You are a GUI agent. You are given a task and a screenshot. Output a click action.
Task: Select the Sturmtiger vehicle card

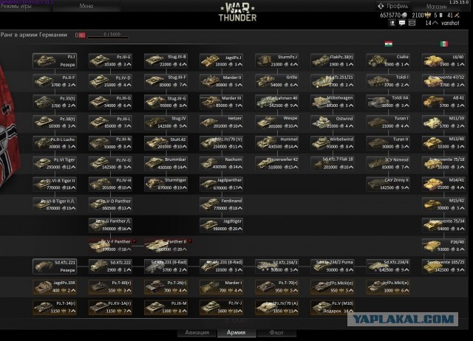[x=166, y=184]
